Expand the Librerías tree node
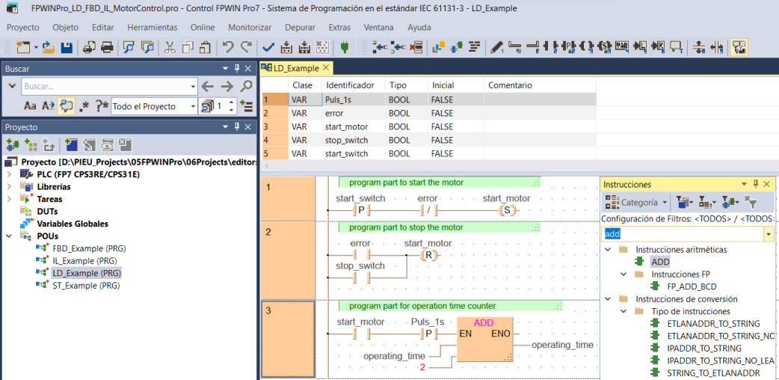The width and height of the screenshot is (779, 380). pos(9,186)
